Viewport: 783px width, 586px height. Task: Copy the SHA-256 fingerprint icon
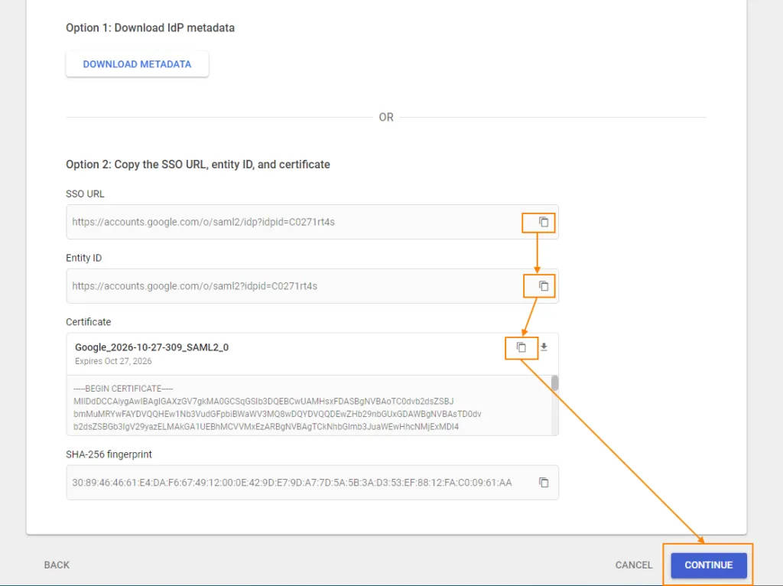coord(544,482)
